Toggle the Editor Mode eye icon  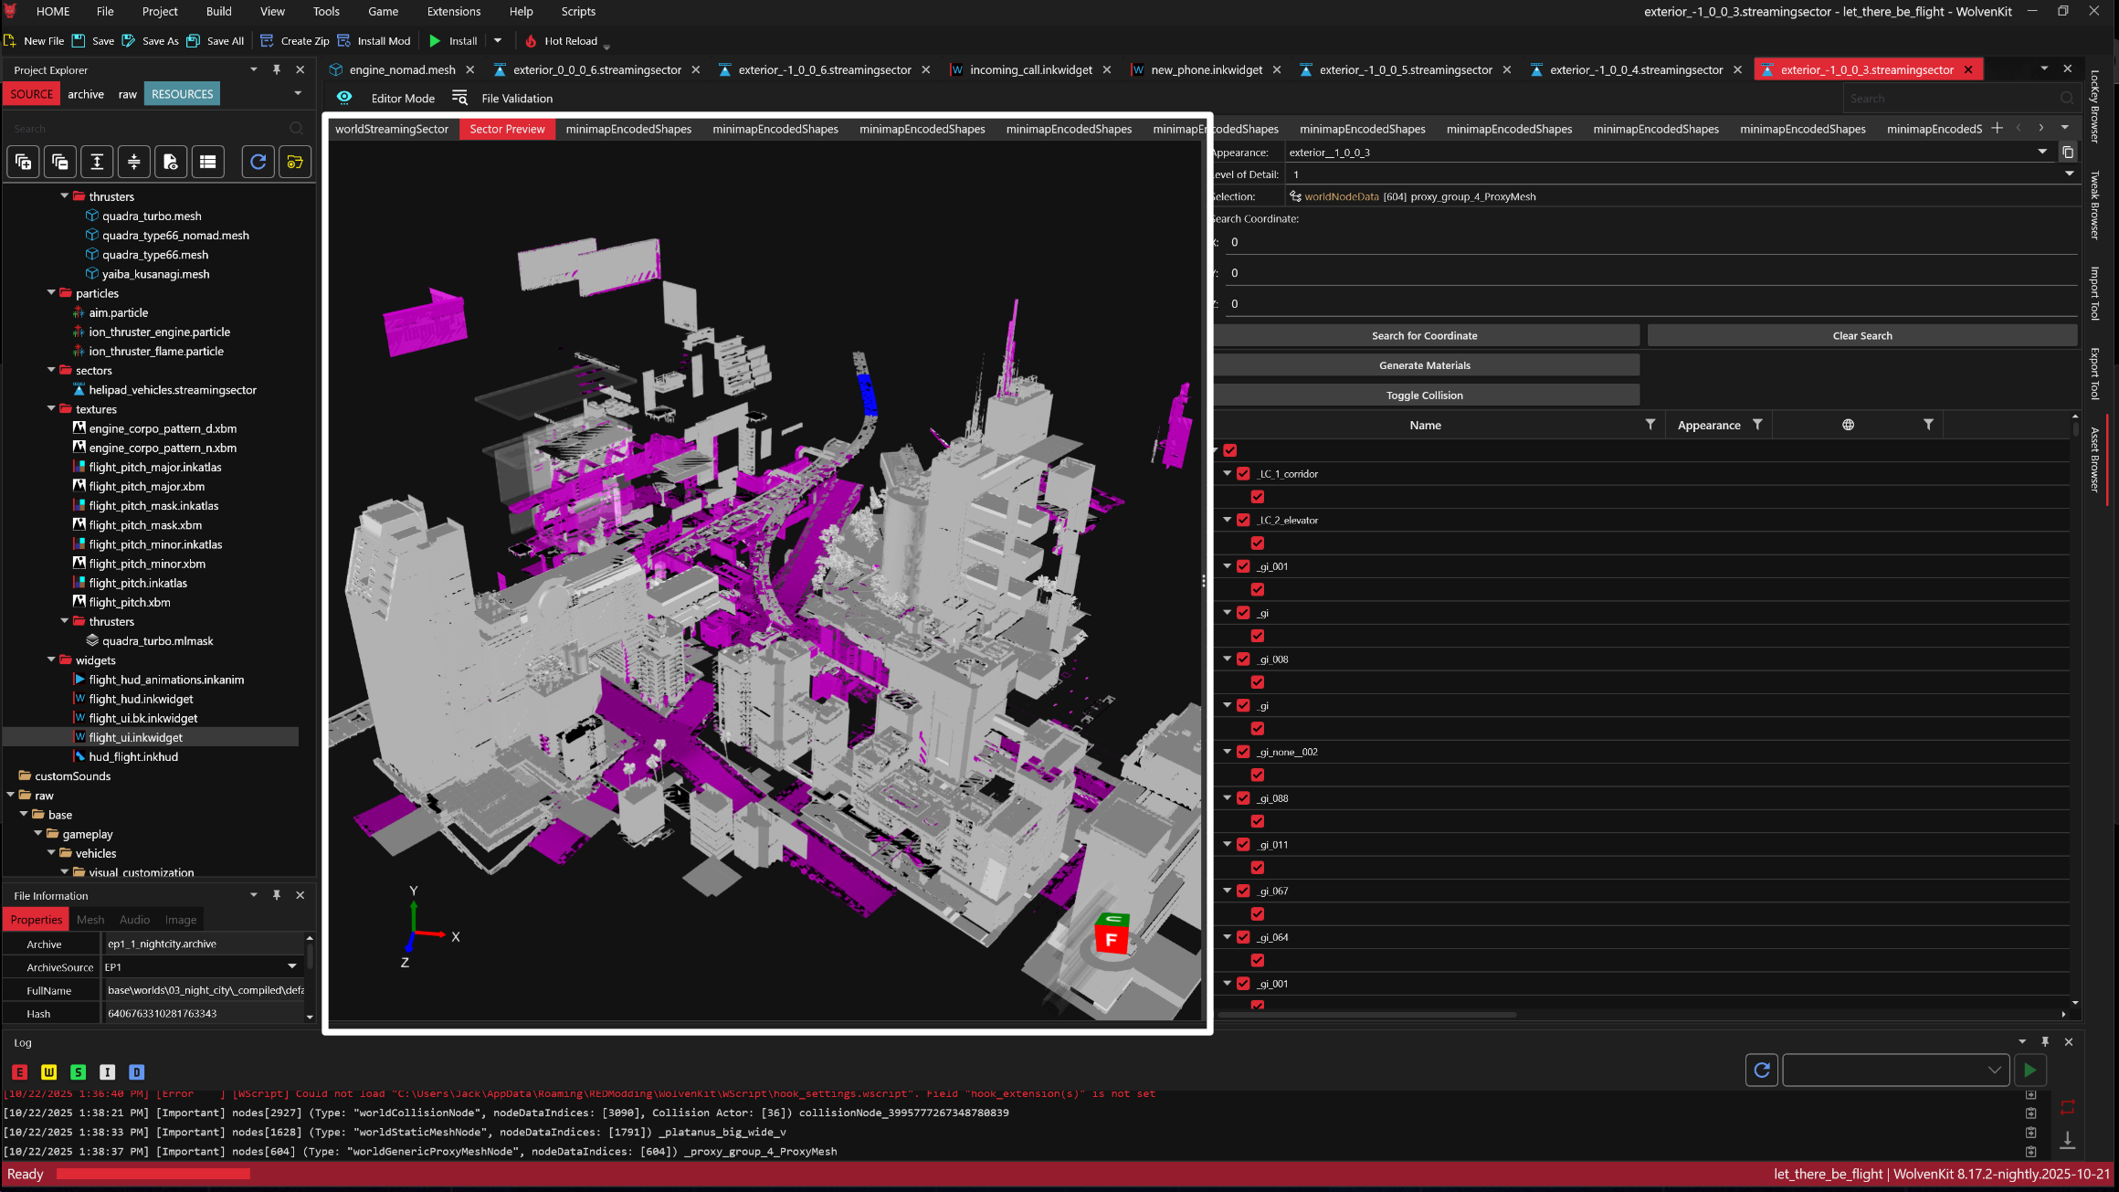pos(344,98)
